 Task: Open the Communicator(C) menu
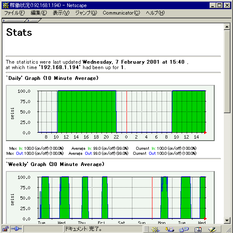point(122,13)
